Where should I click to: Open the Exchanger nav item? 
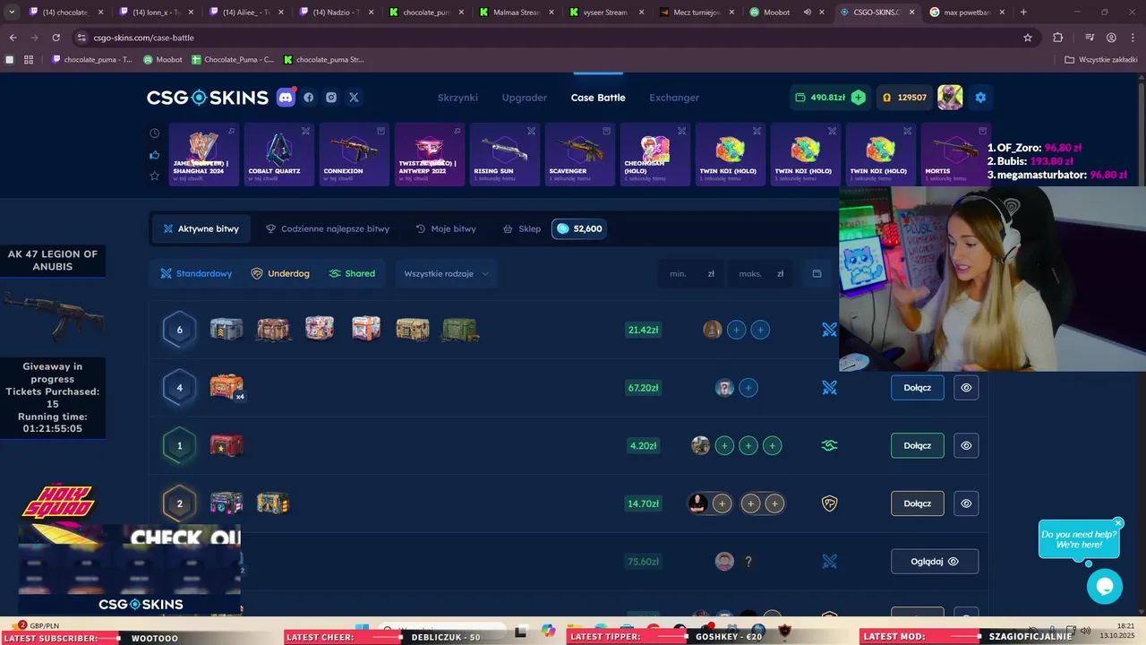(x=674, y=98)
